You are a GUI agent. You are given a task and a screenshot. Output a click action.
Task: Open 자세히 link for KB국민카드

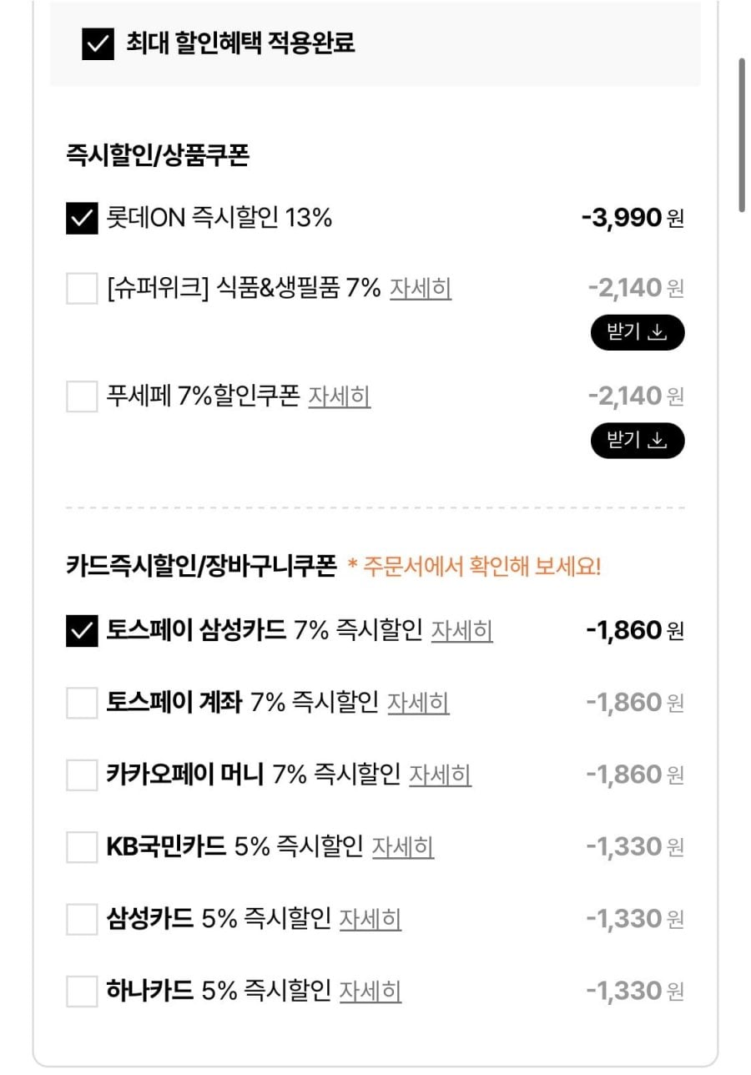pyautogui.click(x=402, y=848)
